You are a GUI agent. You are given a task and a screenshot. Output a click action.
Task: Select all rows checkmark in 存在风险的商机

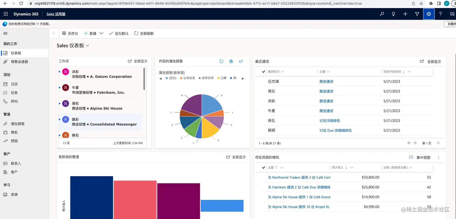pos(264,167)
